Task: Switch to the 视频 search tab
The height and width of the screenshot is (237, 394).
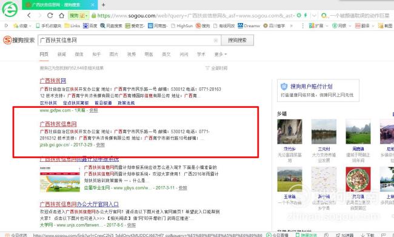Action: pos(132,55)
